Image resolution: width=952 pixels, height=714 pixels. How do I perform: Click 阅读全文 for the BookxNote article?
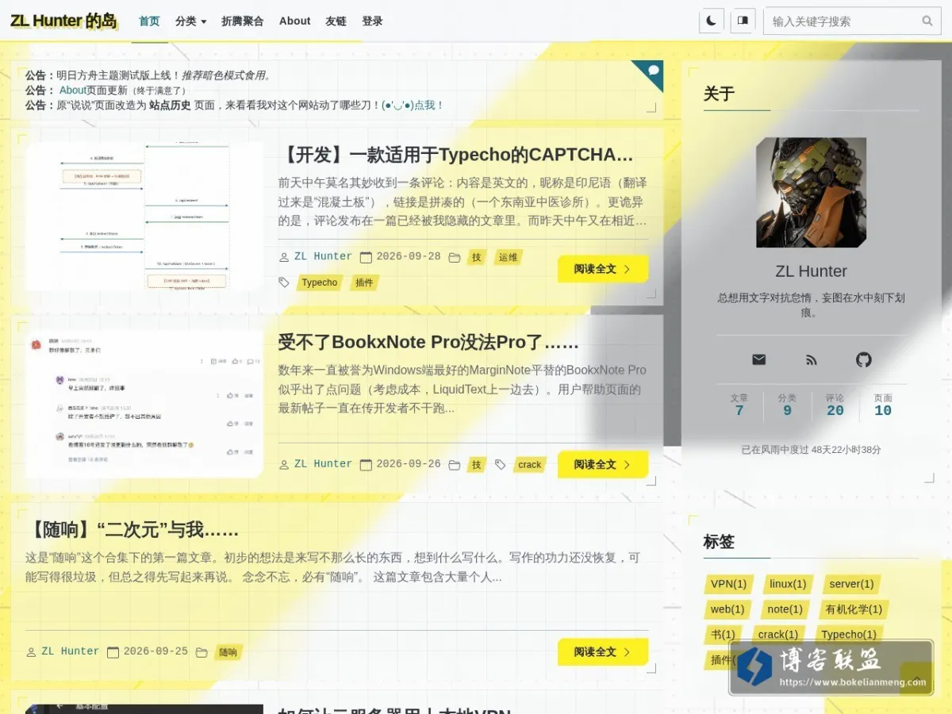click(603, 464)
